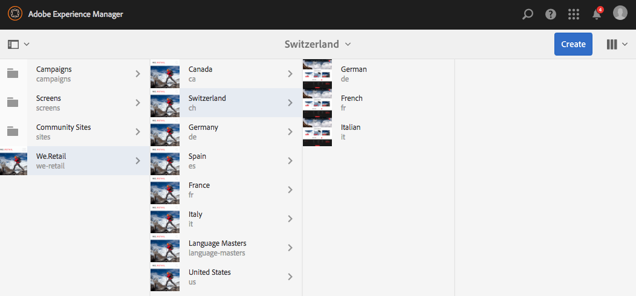Expand the Language Masters chevron
The image size is (636, 296).
pos(290,248)
